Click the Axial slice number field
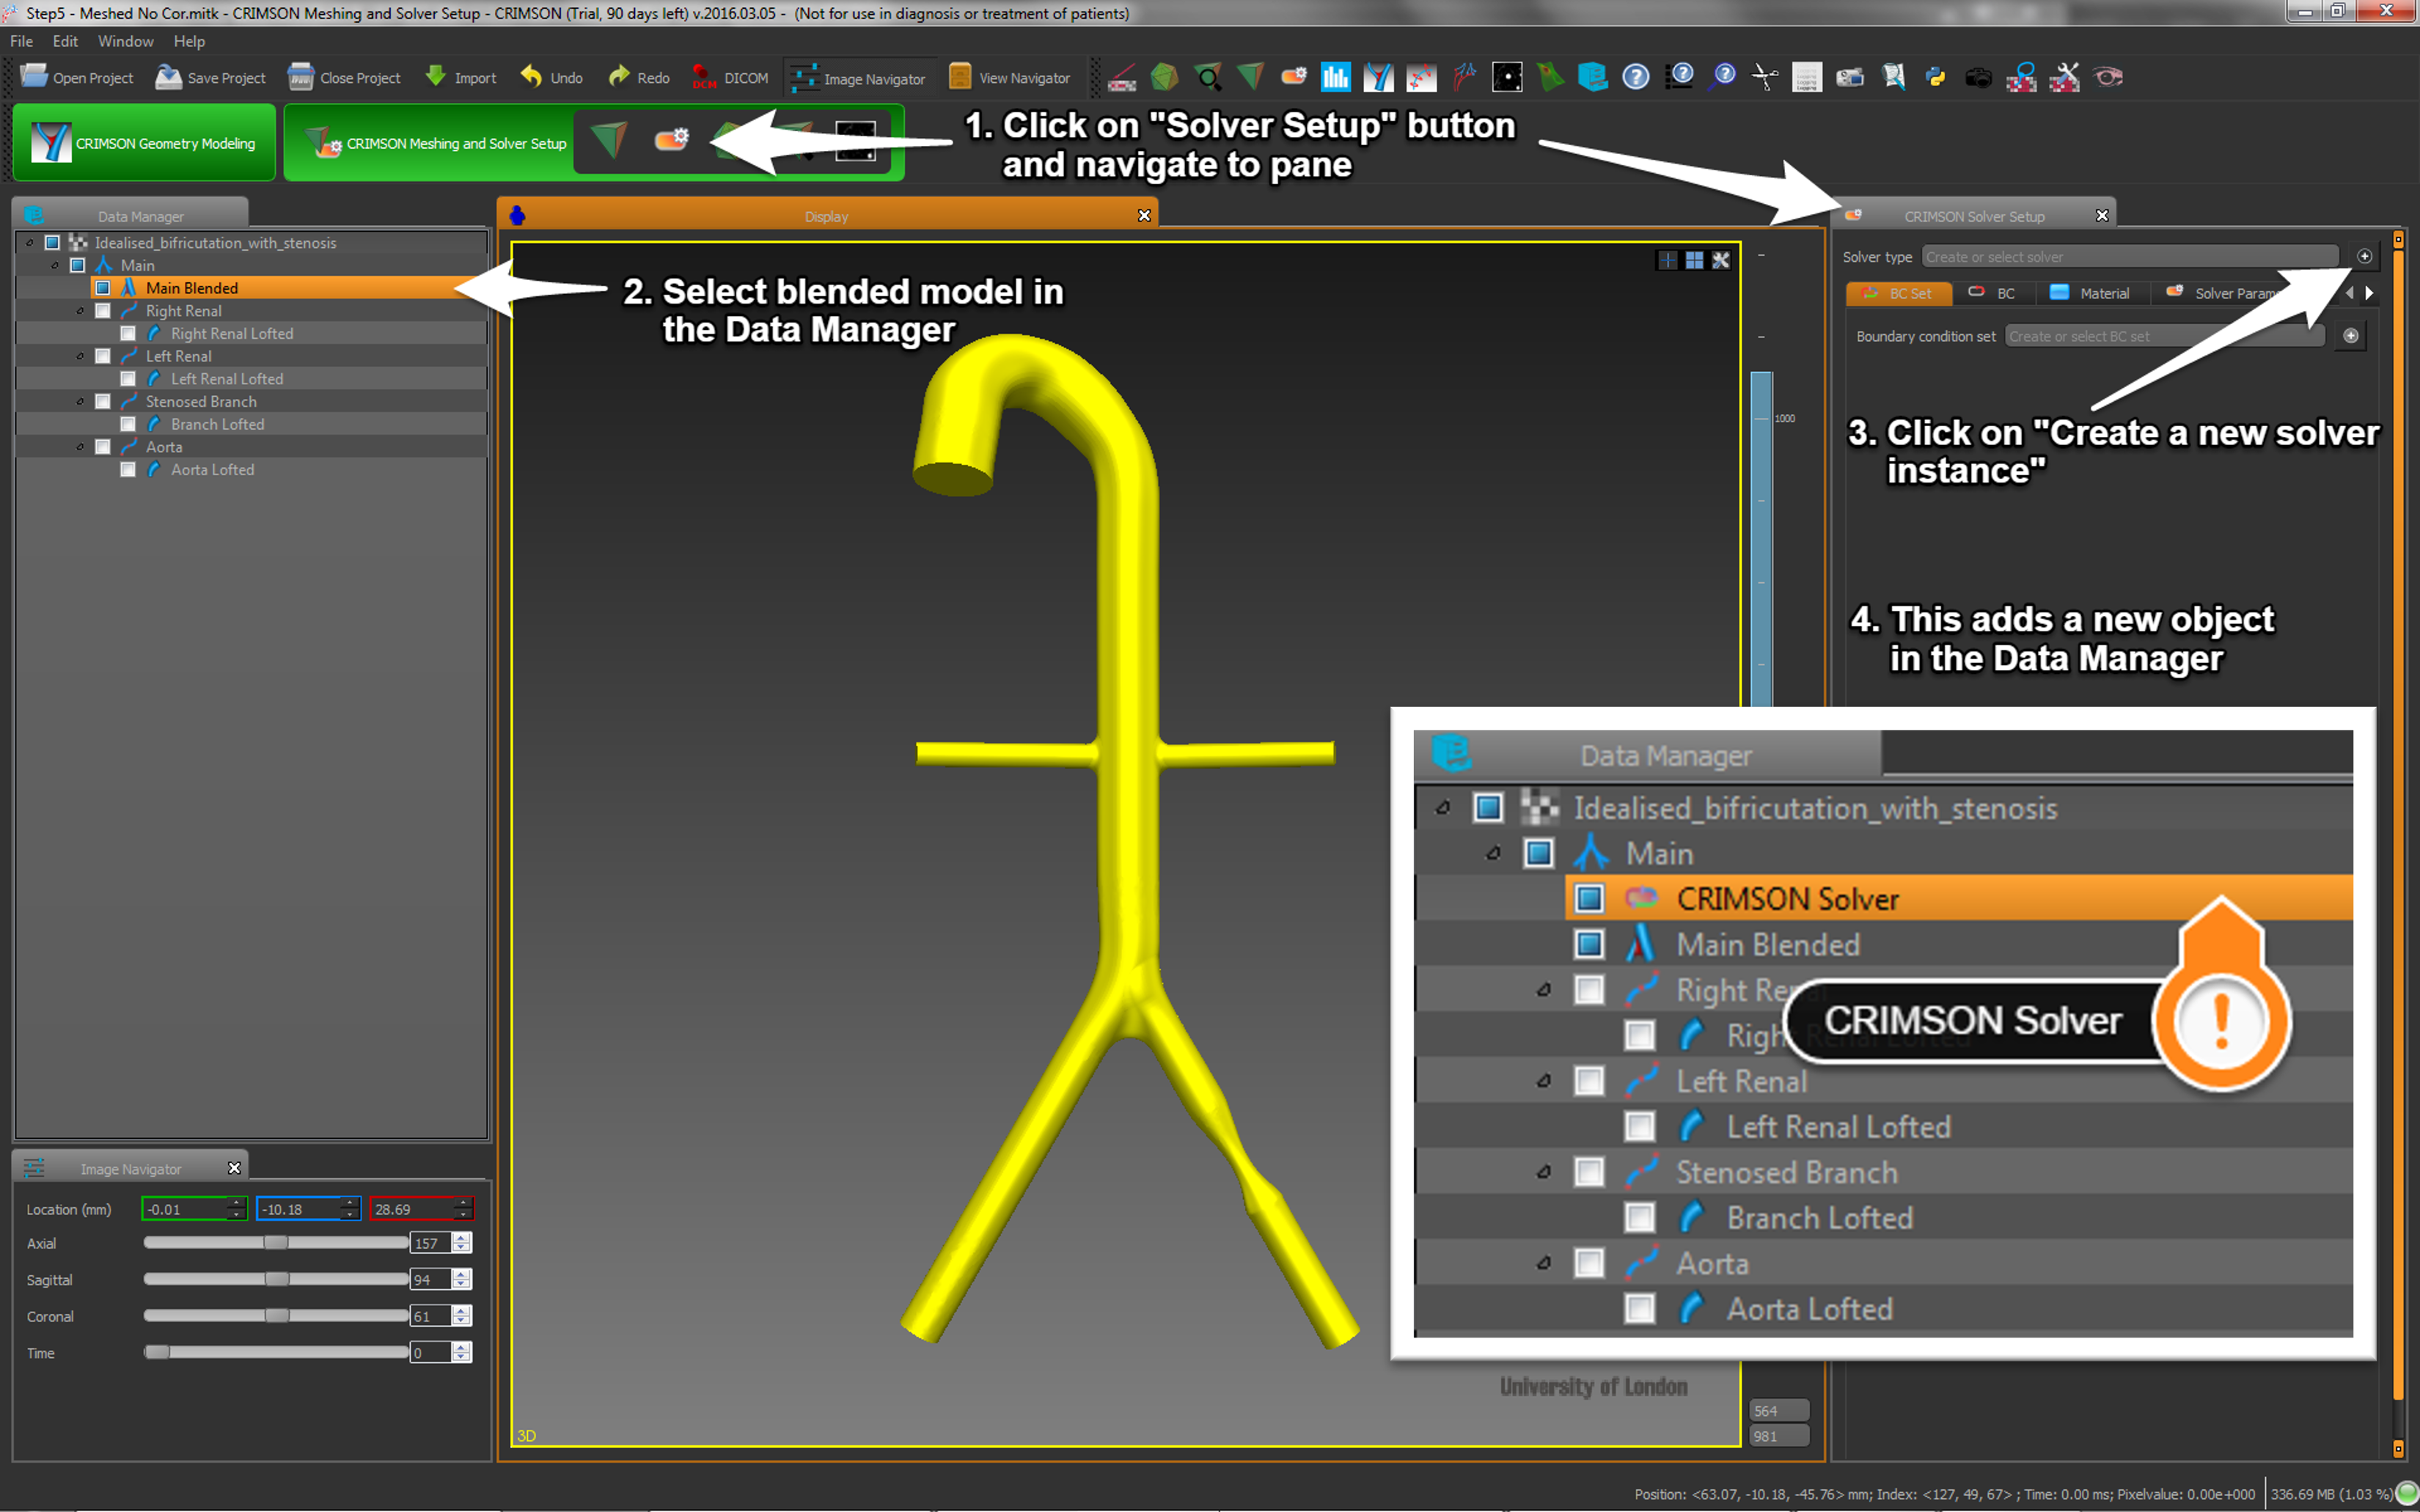2420x1512 pixels. click(429, 1243)
